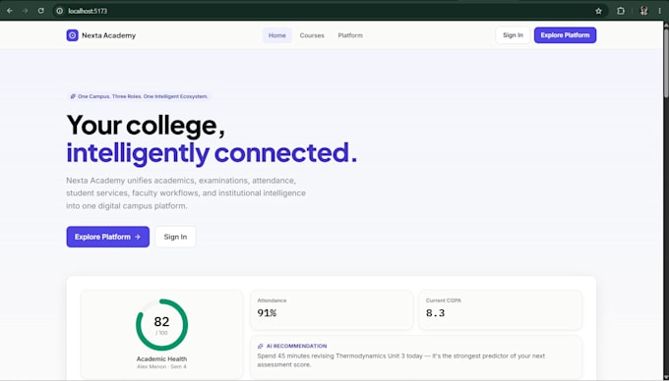Click the page vertical scrollbar thumb
This screenshot has height=381, width=669.
click(666, 60)
